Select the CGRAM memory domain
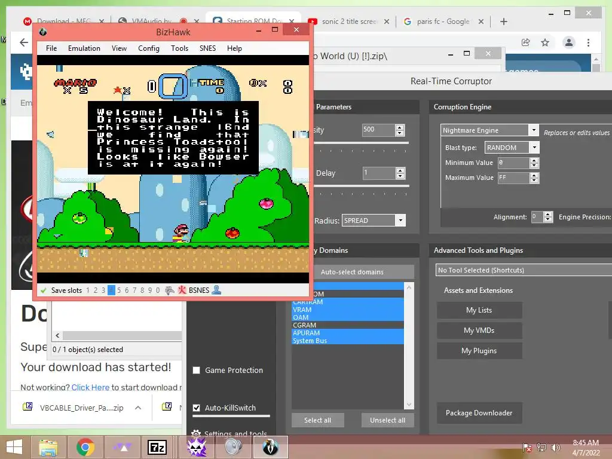 coord(347,325)
